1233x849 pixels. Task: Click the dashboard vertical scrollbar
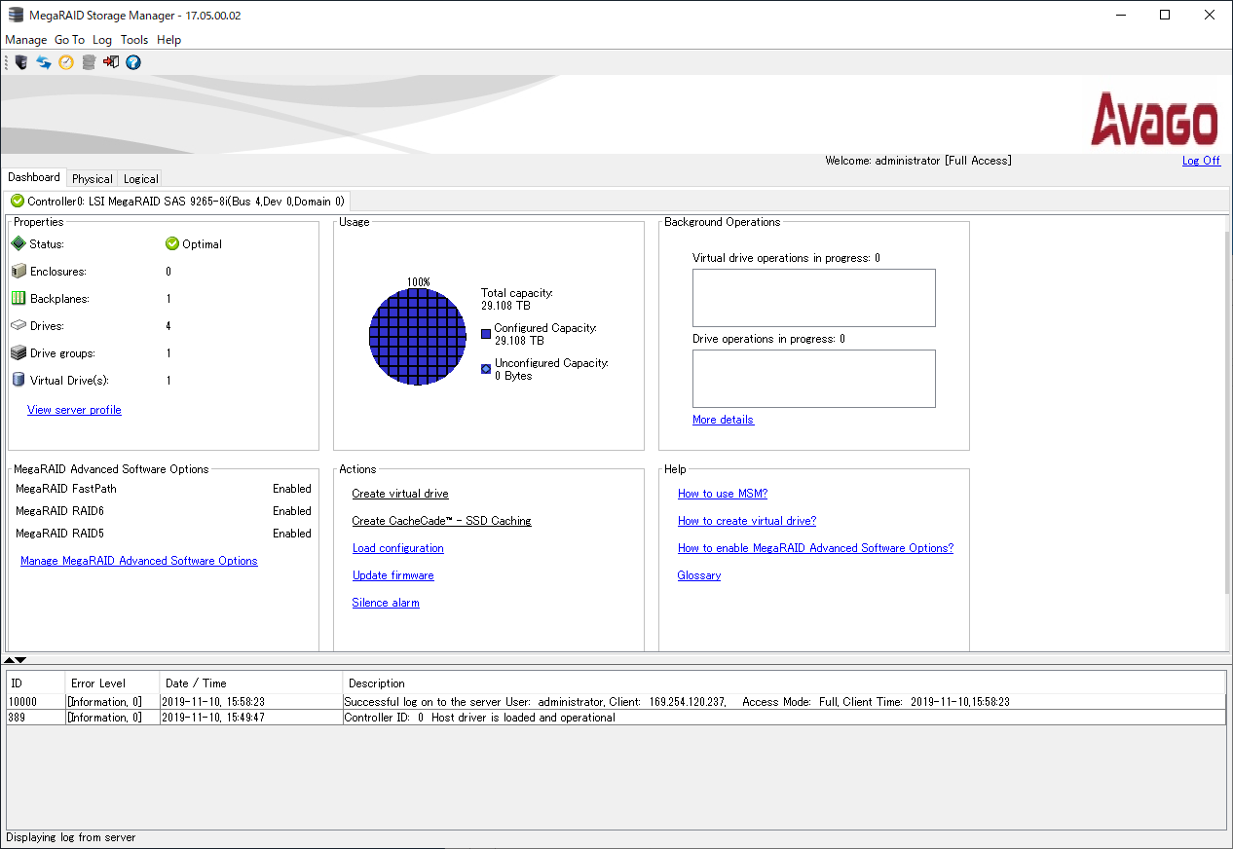coord(1227,409)
